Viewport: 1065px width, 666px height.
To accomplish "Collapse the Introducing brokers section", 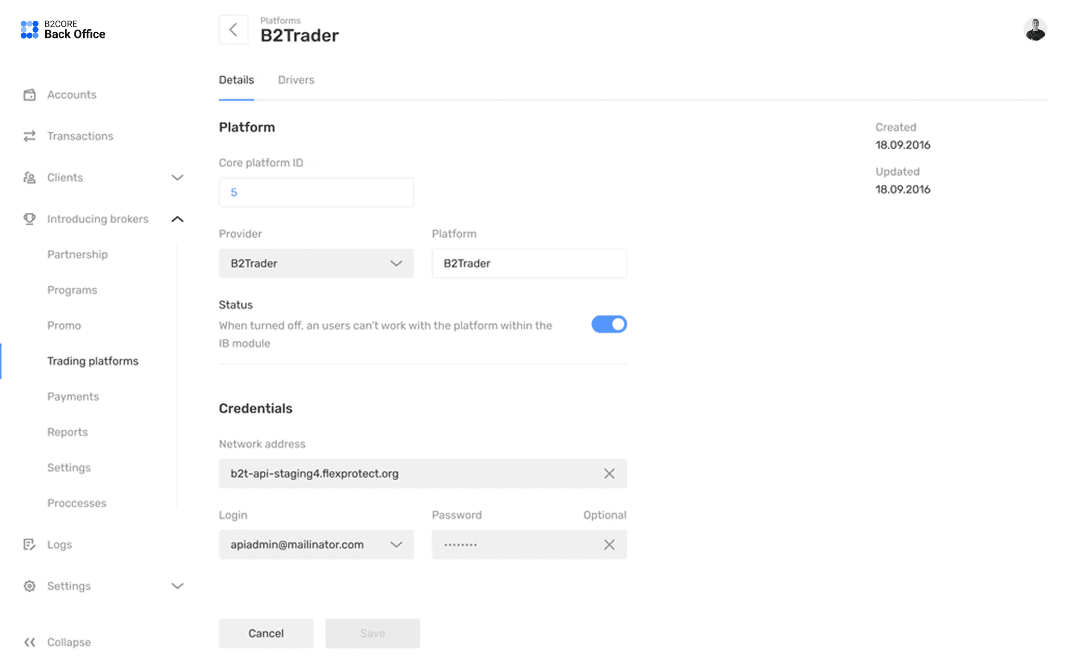I will (177, 219).
